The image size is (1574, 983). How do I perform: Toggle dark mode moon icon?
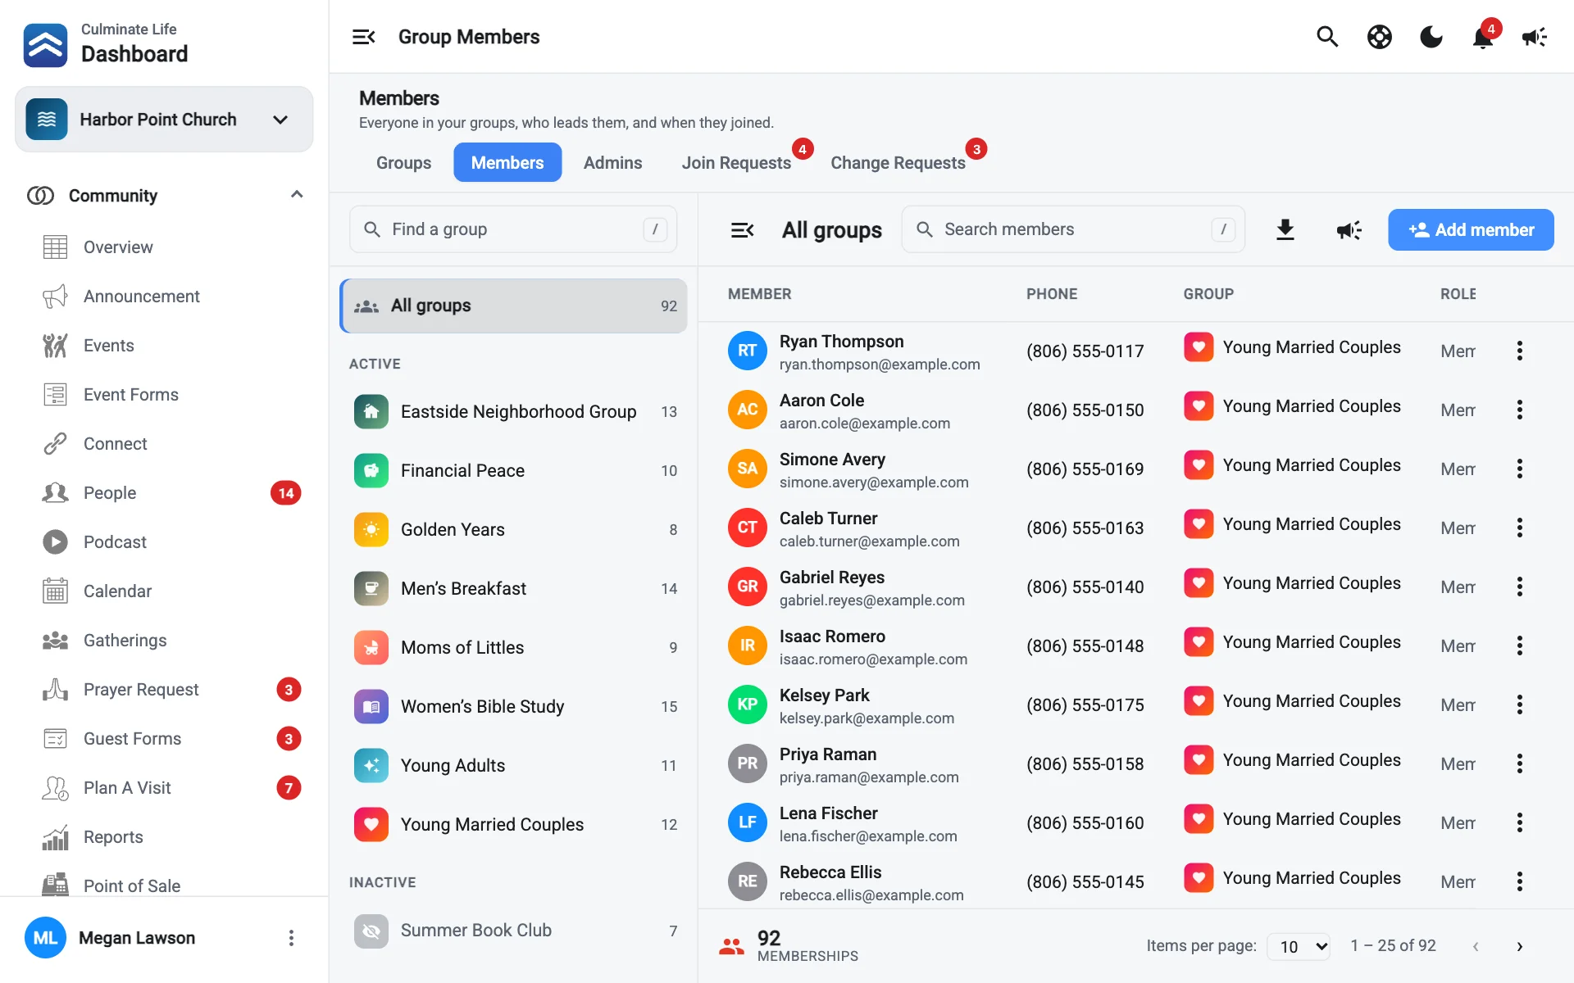coord(1431,37)
